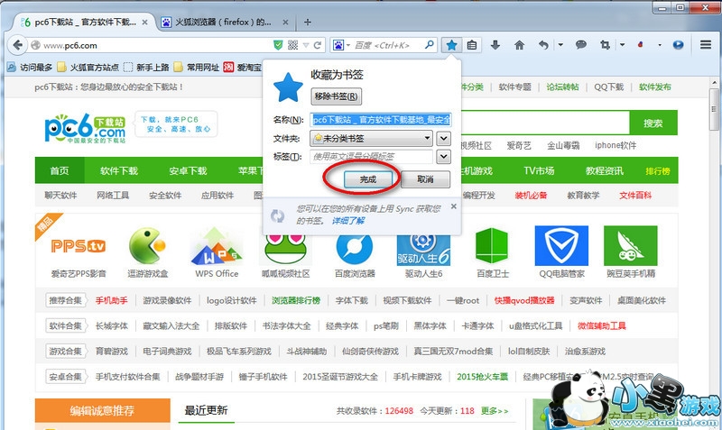The width and height of the screenshot is (722, 430).
Task: Click the browser back arrow button
Action: (x=17, y=45)
